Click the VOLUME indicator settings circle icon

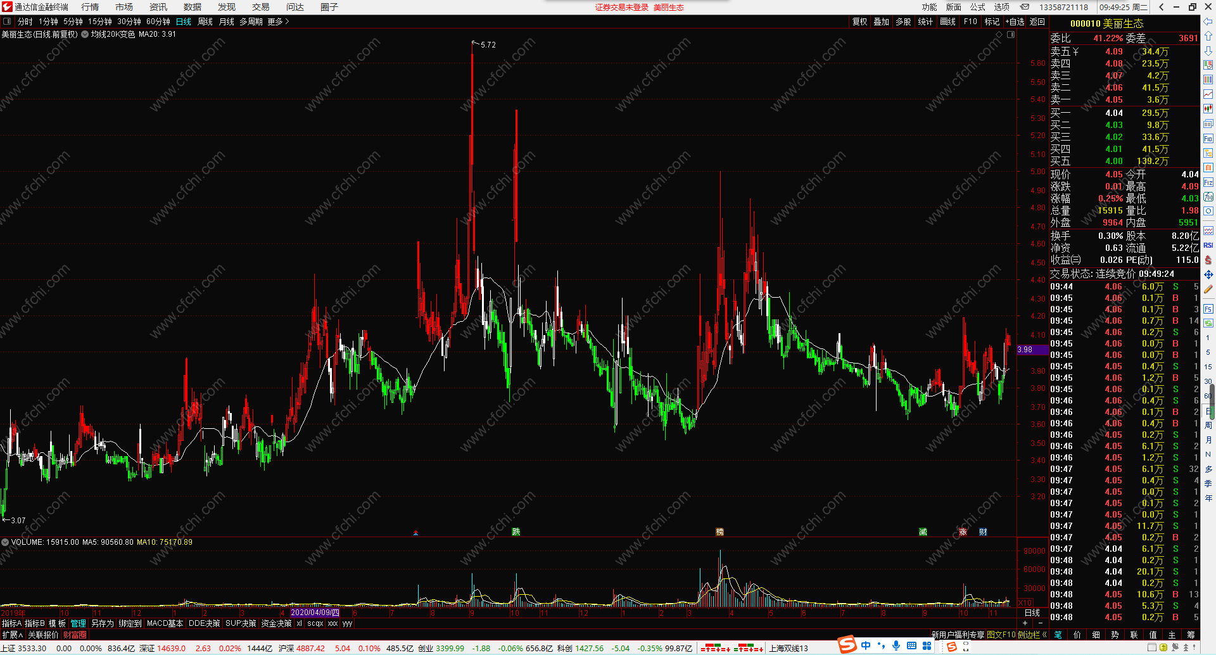[x=5, y=542]
